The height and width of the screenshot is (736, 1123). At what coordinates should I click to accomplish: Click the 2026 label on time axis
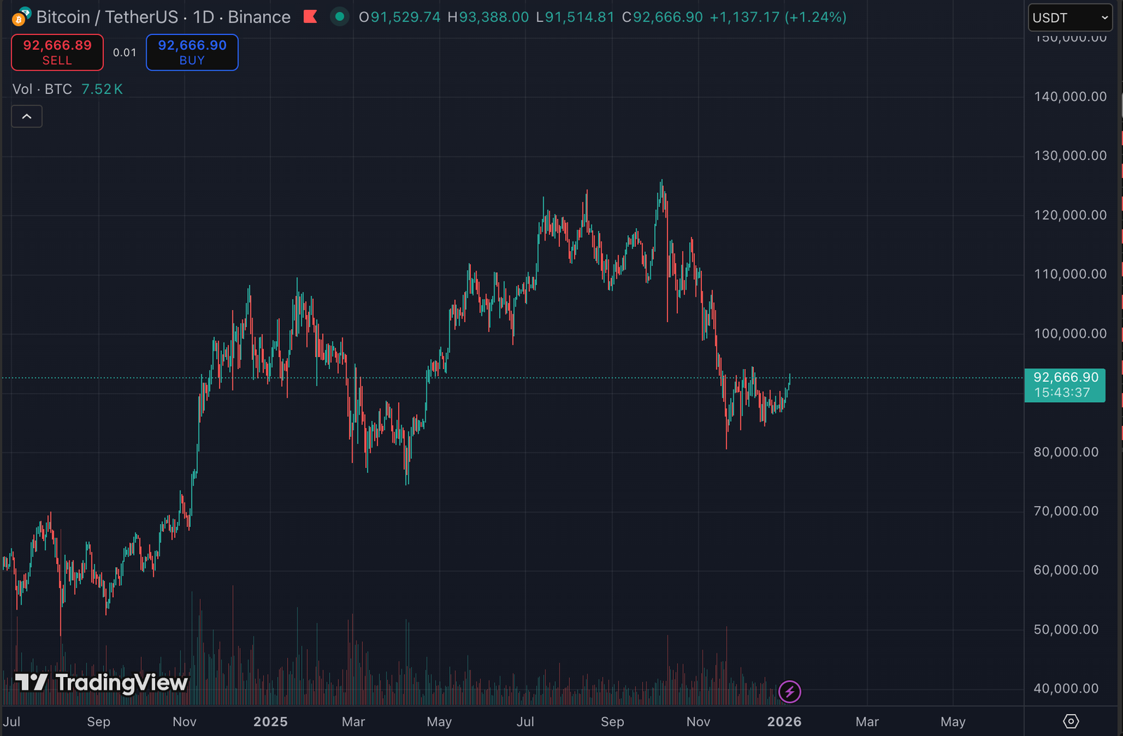[784, 721]
